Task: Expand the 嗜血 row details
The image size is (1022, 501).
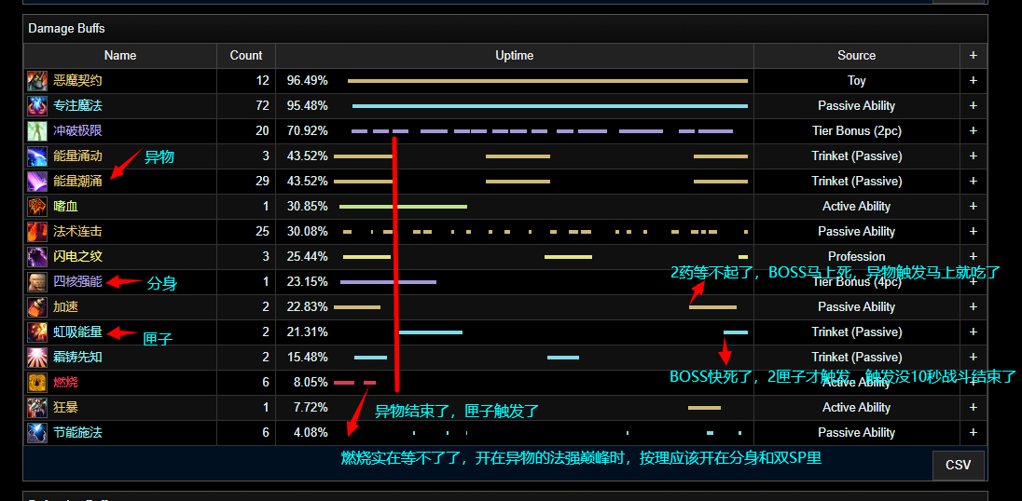Action: click(973, 207)
